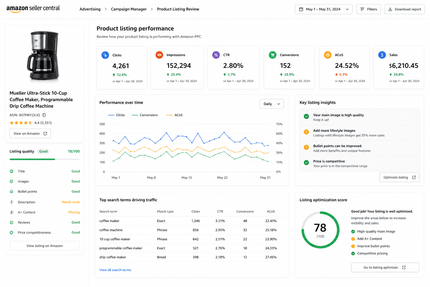430x287 pixels.
Task: Click the warning icon beside bullet points insight
Action: [x=307, y=147]
